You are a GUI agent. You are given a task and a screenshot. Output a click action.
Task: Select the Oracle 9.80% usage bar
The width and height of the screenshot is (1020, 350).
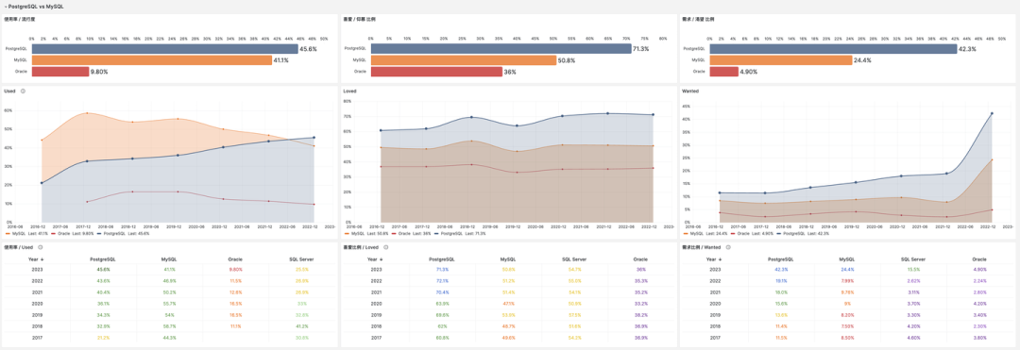point(59,72)
